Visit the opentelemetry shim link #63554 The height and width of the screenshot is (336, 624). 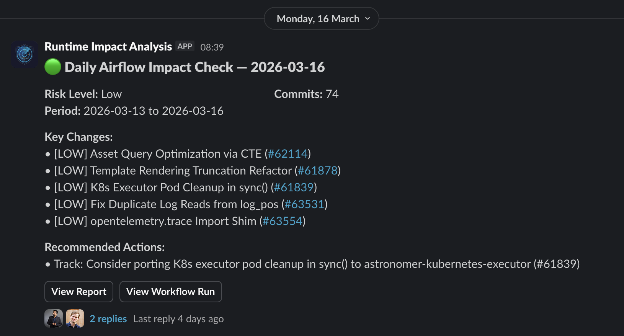pos(283,221)
